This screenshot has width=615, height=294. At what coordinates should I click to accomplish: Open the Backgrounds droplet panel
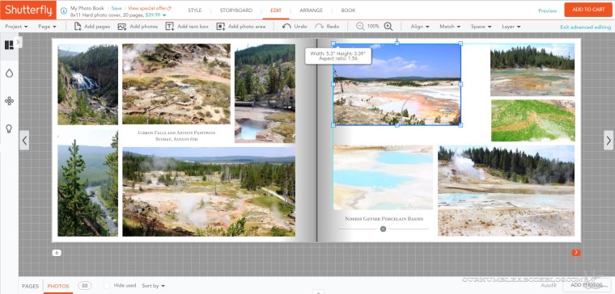pos(9,73)
